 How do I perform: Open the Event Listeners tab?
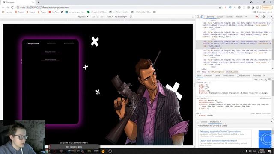[x=228, y=76]
